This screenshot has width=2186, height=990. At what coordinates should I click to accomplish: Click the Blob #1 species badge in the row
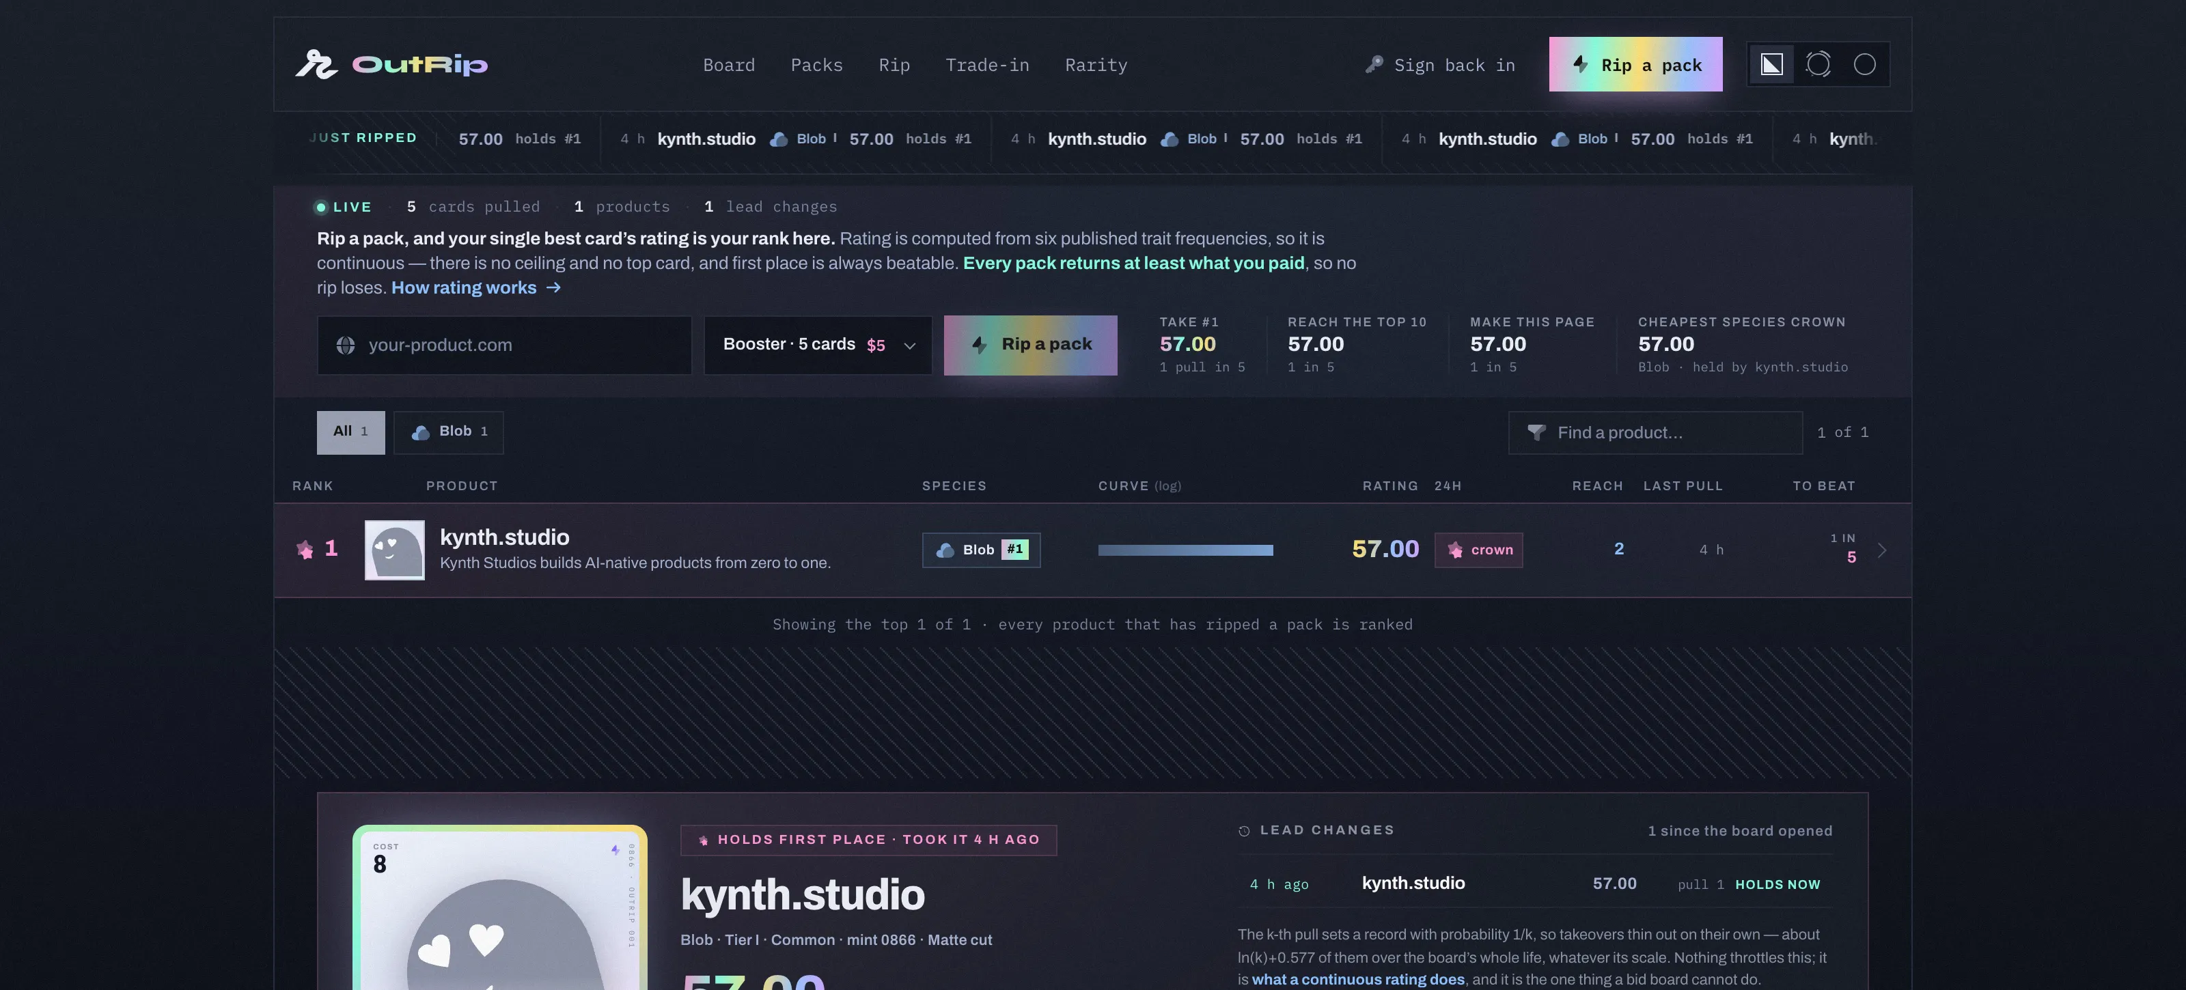pos(981,550)
